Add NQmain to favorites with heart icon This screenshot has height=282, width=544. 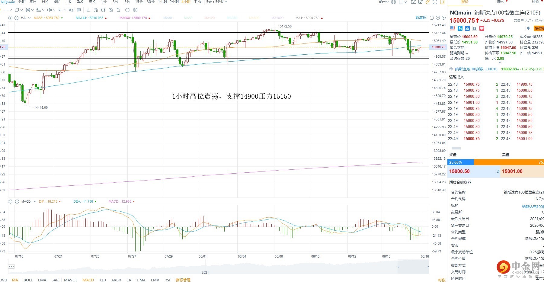click(x=482, y=28)
